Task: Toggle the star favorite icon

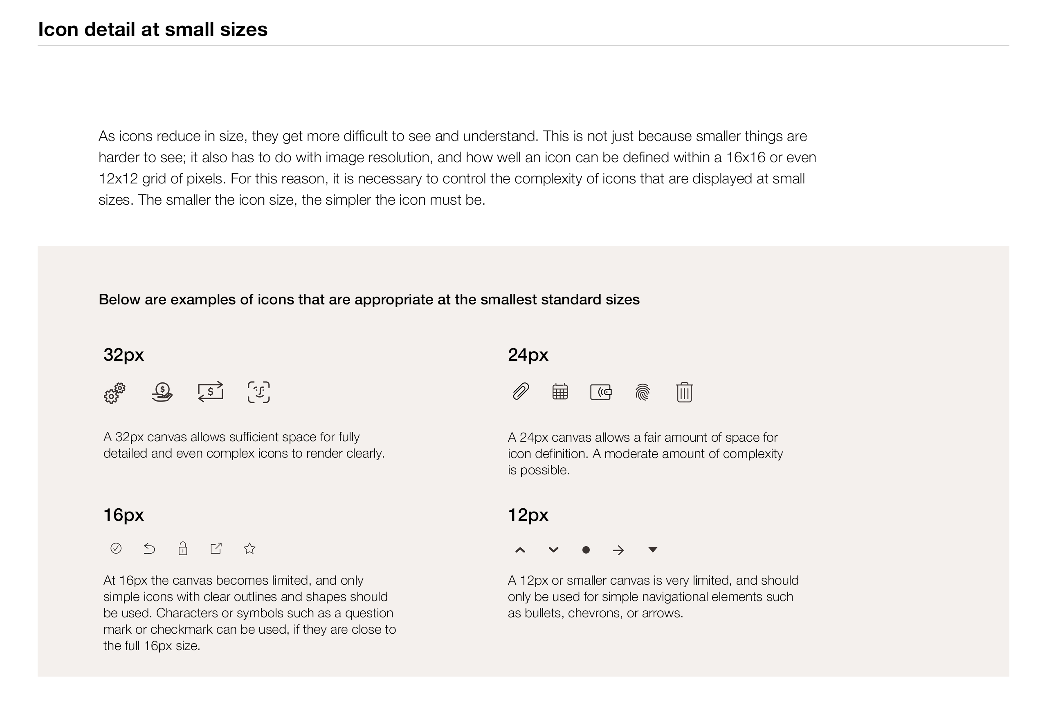Action: [249, 549]
